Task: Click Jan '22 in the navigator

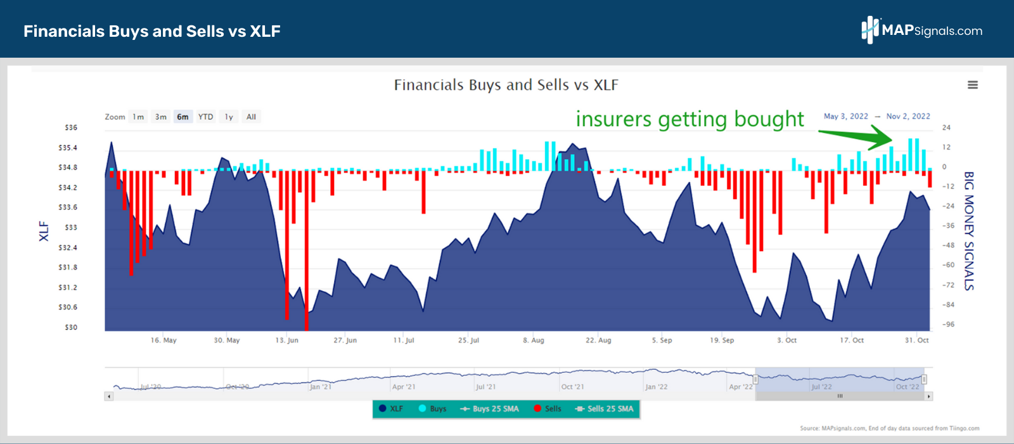Action: click(656, 386)
